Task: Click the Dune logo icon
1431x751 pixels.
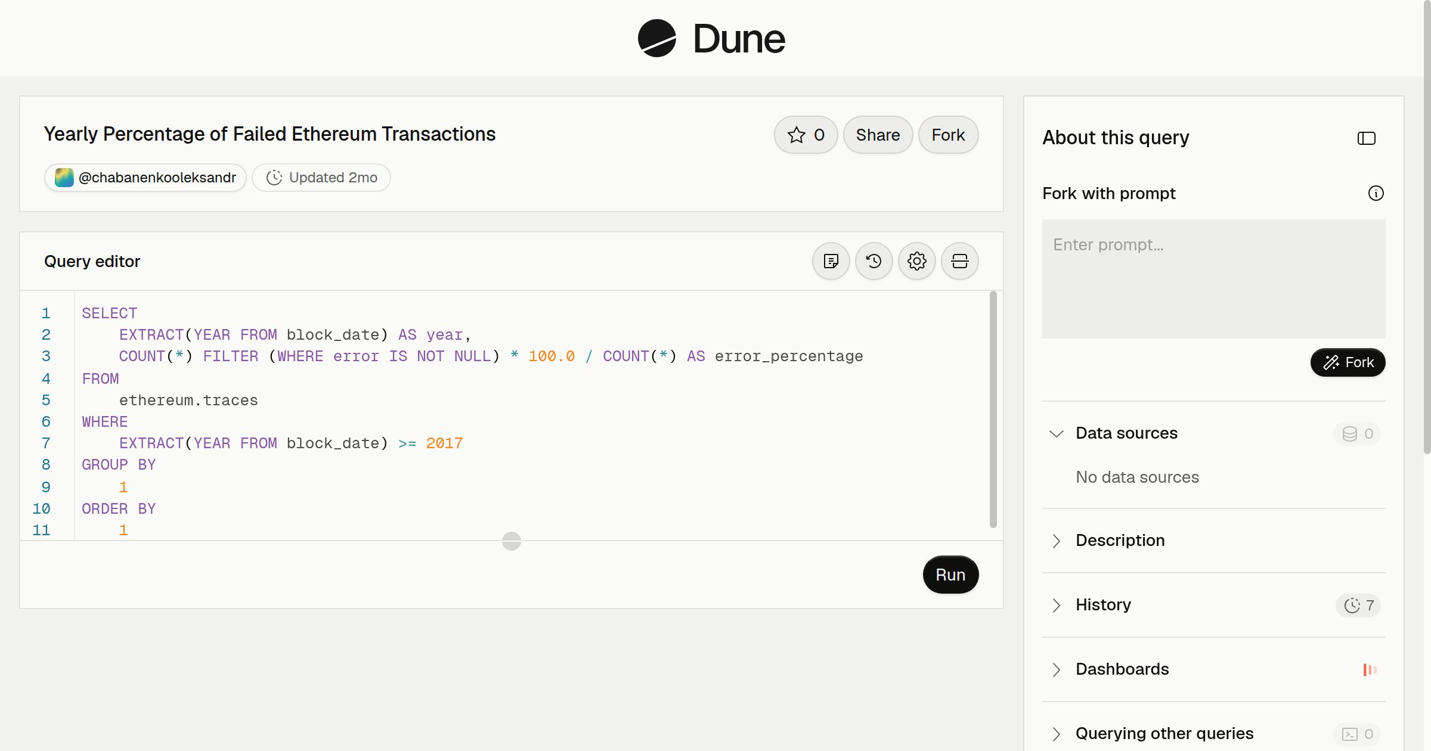Action: pos(656,38)
